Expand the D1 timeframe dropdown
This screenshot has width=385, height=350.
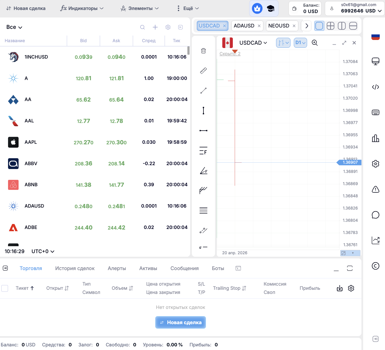pos(300,43)
